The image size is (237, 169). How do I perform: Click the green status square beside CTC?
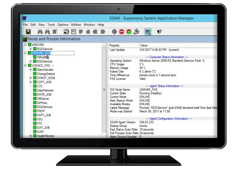point(35,86)
